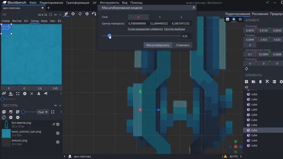The image size is (283, 159).
Task: Select the Север face tab
Action: pyautogui.click(x=6, y=21)
